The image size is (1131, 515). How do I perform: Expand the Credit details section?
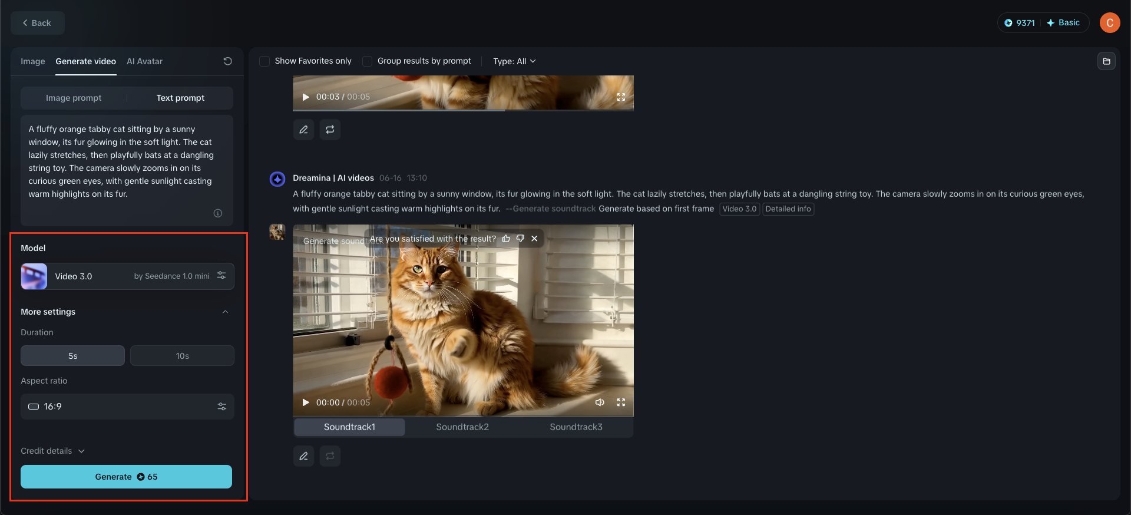tap(53, 451)
